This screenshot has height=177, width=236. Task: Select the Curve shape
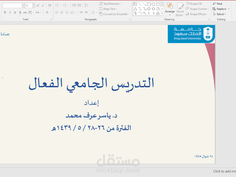[x=145, y=13]
